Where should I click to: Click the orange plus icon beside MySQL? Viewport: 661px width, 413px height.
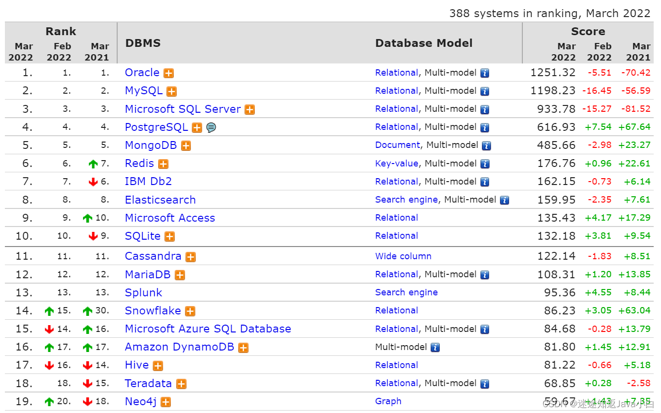(x=172, y=91)
